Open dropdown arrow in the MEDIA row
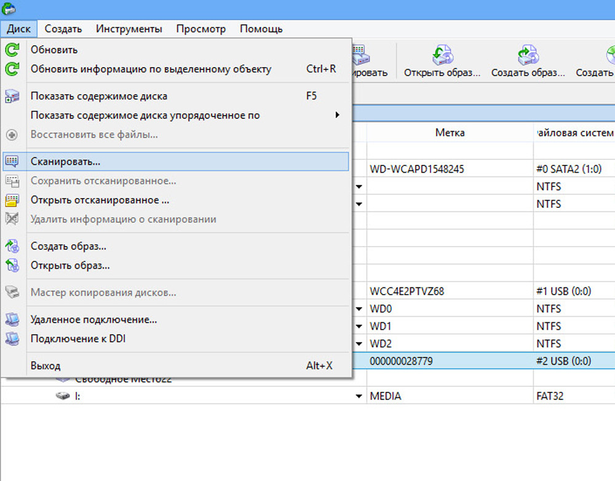 [x=359, y=397]
